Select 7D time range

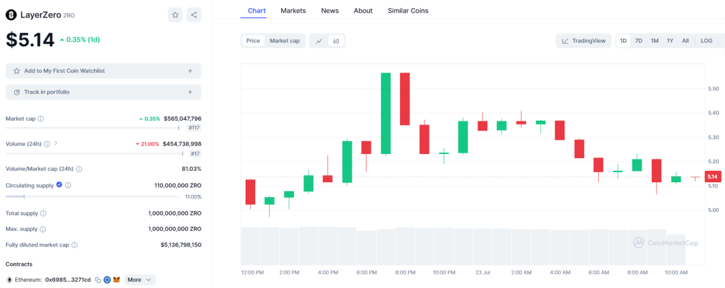tap(638, 41)
